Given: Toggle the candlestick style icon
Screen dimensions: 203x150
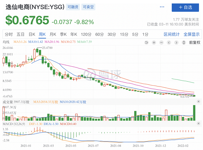Looking at the screenshot, I should pos(184,42).
